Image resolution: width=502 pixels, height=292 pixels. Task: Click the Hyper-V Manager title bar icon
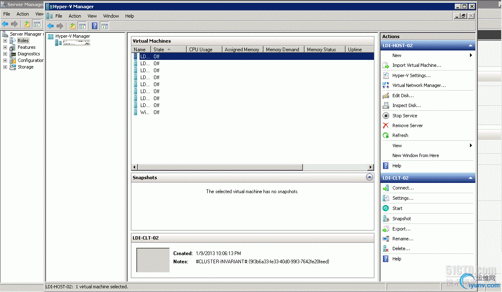pos(49,7)
